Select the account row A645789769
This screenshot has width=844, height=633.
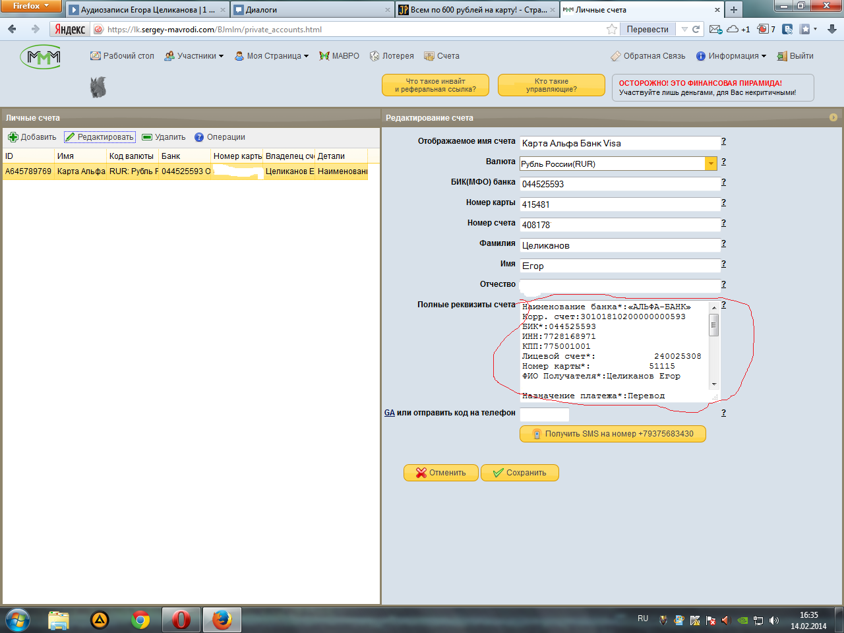(185, 171)
